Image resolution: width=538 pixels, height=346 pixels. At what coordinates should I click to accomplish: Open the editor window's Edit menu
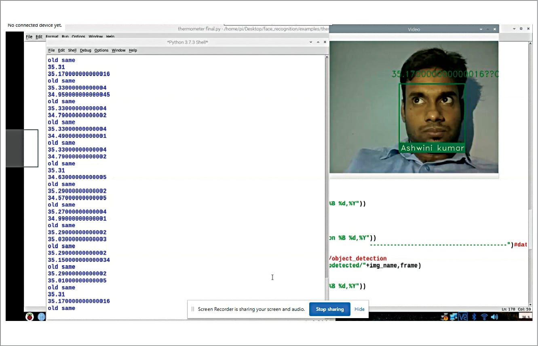coord(39,37)
